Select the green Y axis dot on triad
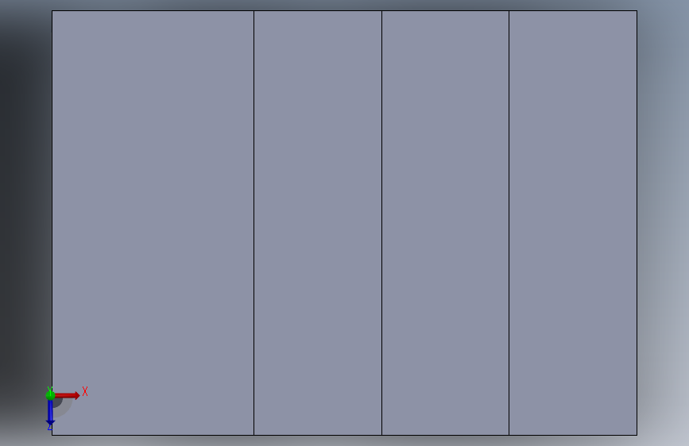This screenshot has height=446, width=689. 50,395
